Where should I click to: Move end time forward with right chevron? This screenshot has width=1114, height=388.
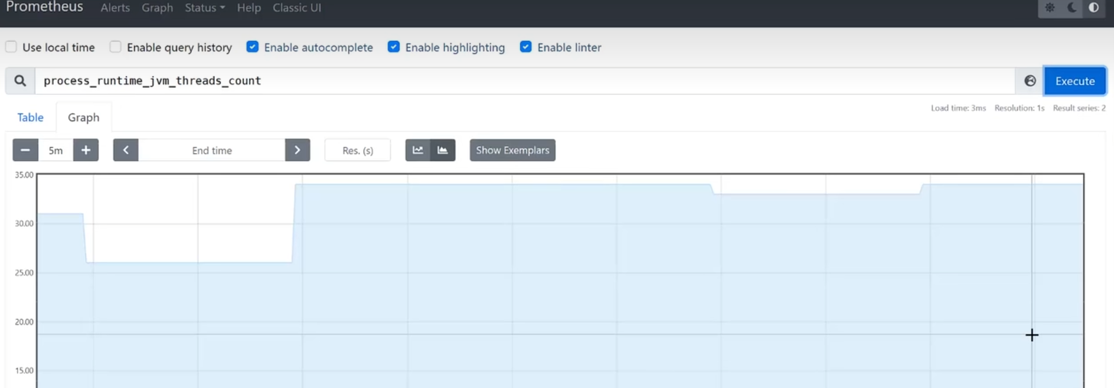point(298,150)
